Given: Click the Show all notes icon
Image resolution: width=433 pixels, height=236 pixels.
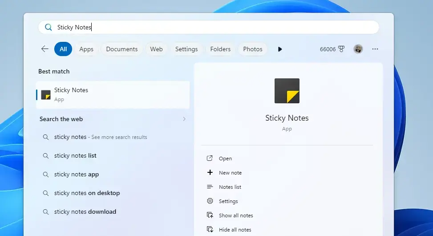Looking at the screenshot, I should pyautogui.click(x=210, y=215).
